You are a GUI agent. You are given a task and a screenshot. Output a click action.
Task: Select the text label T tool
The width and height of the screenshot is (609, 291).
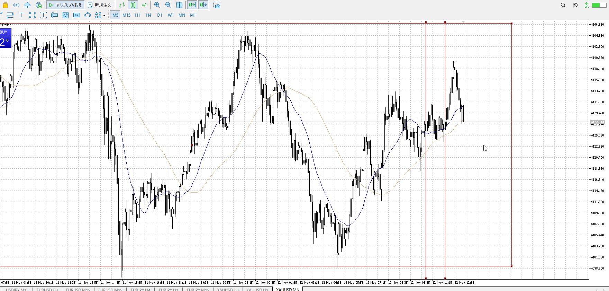point(21,15)
